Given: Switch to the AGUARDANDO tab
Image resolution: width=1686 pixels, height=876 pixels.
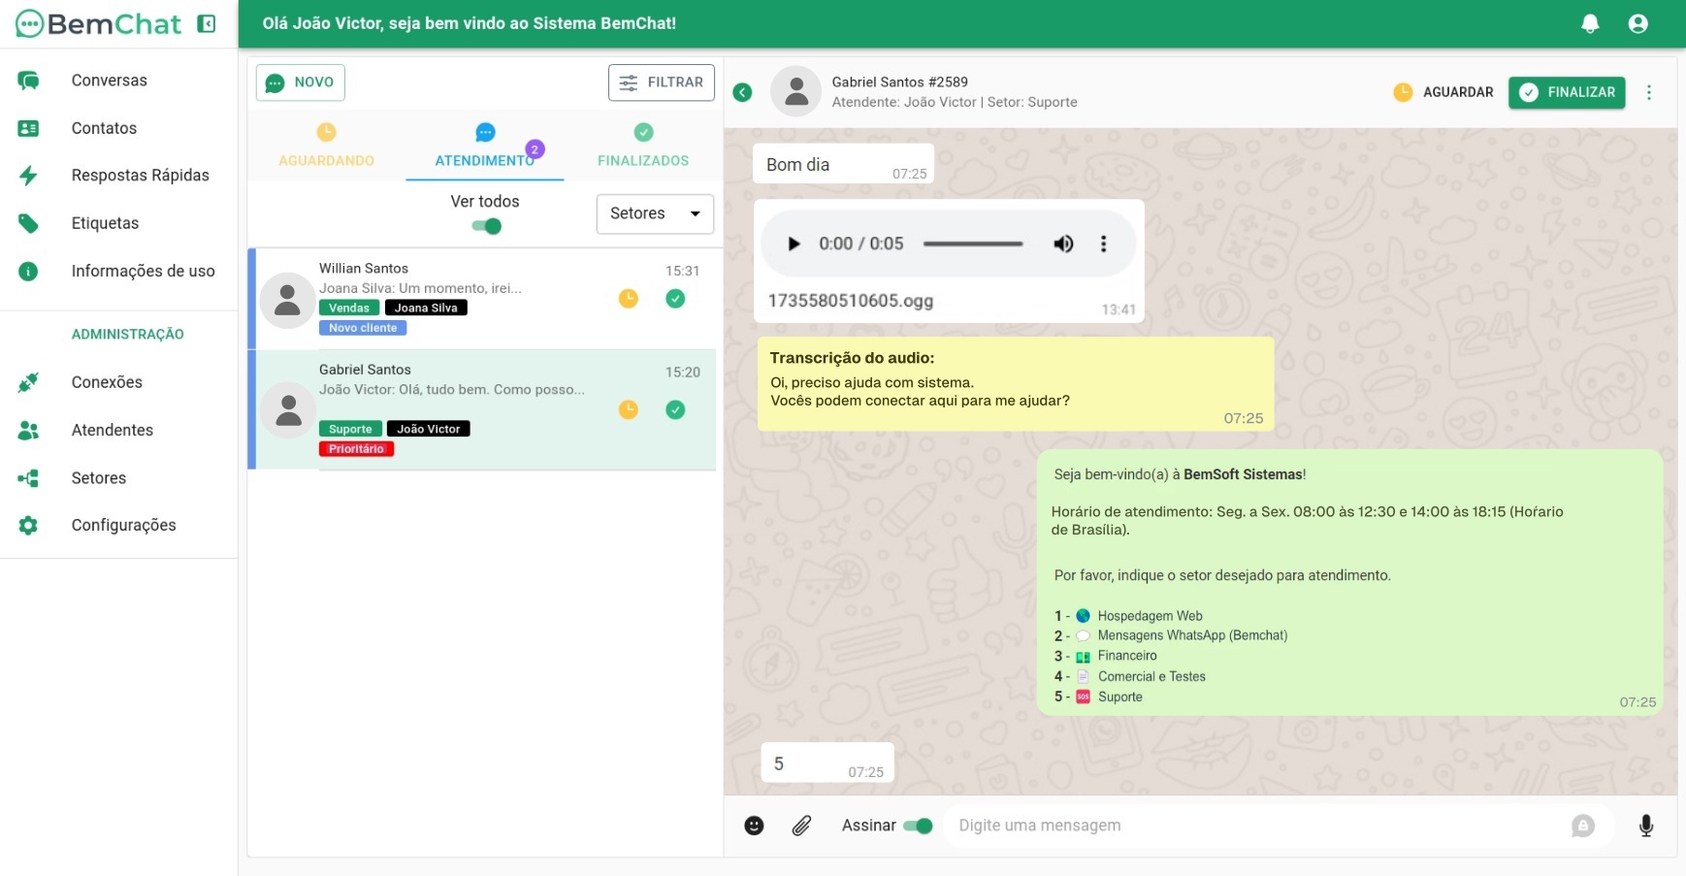Looking at the screenshot, I should [x=326, y=146].
